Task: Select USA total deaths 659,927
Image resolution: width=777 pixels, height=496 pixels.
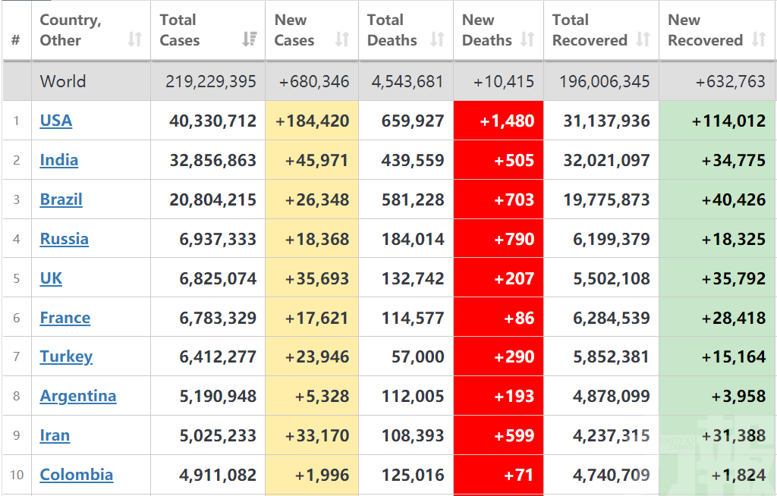Action: [x=412, y=121]
